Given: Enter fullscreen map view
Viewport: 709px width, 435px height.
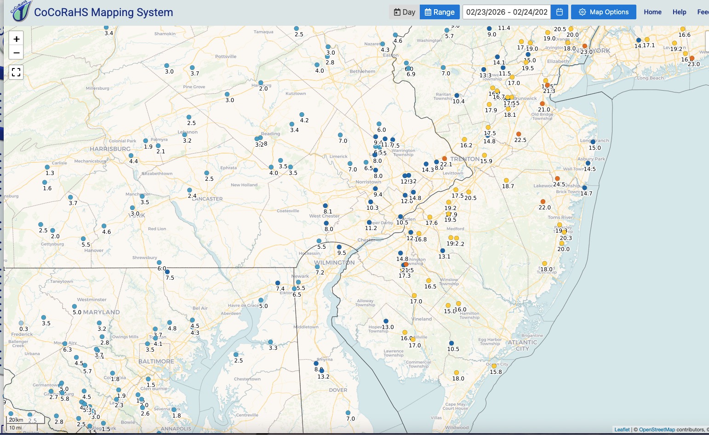Looking at the screenshot, I should pos(16,72).
